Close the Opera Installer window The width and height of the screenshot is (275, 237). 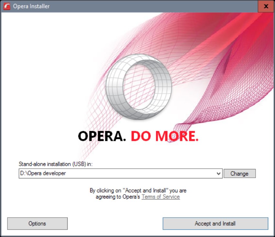pyautogui.click(x=266, y=6)
